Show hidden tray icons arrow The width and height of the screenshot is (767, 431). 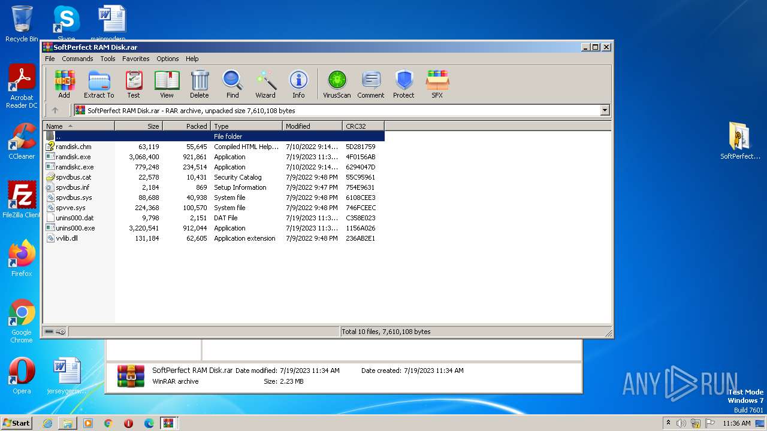668,423
